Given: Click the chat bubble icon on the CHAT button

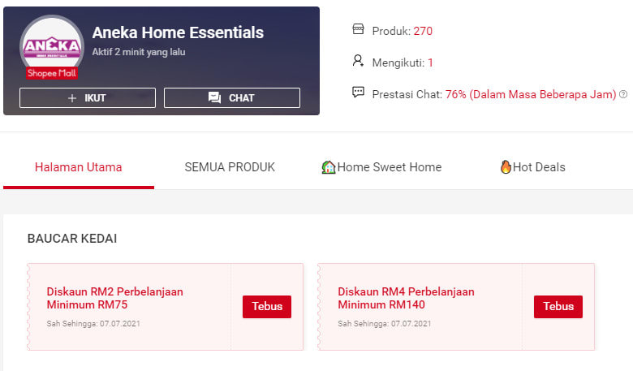Looking at the screenshot, I should pos(214,97).
